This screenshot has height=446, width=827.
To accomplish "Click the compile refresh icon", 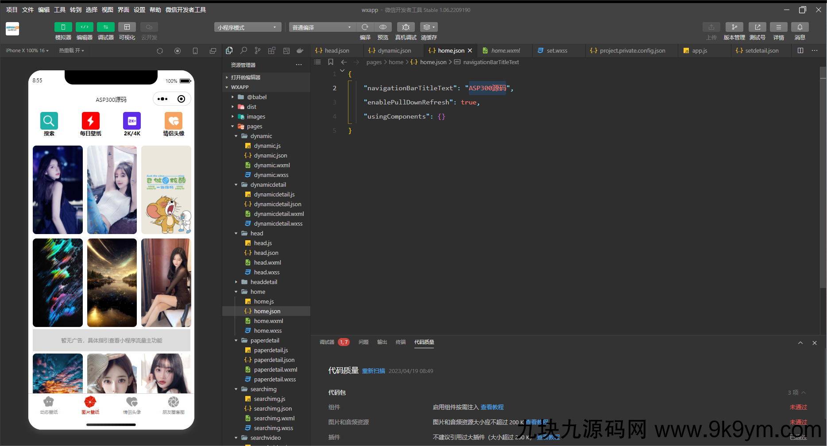I will click(365, 27).
